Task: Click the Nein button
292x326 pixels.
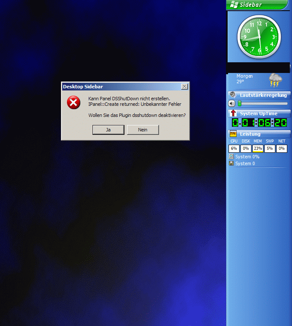Action: [x=143, y=130]
